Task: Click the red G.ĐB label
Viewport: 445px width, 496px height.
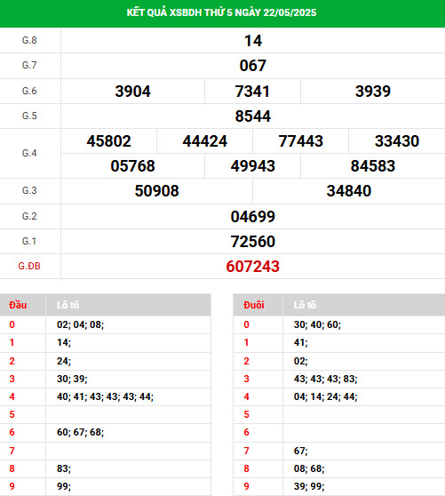Action: point(29,266)
